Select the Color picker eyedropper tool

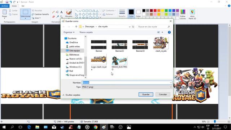(x=57, y=17)
